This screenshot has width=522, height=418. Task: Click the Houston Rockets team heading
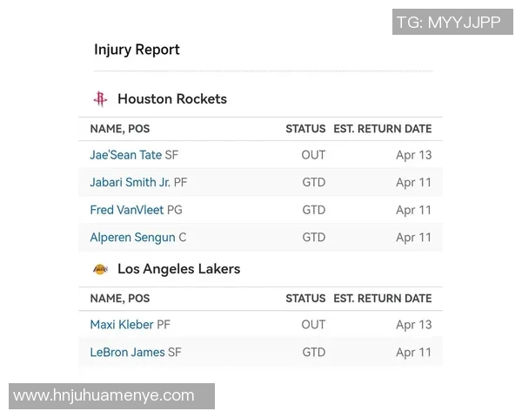(x=171, y=99)
